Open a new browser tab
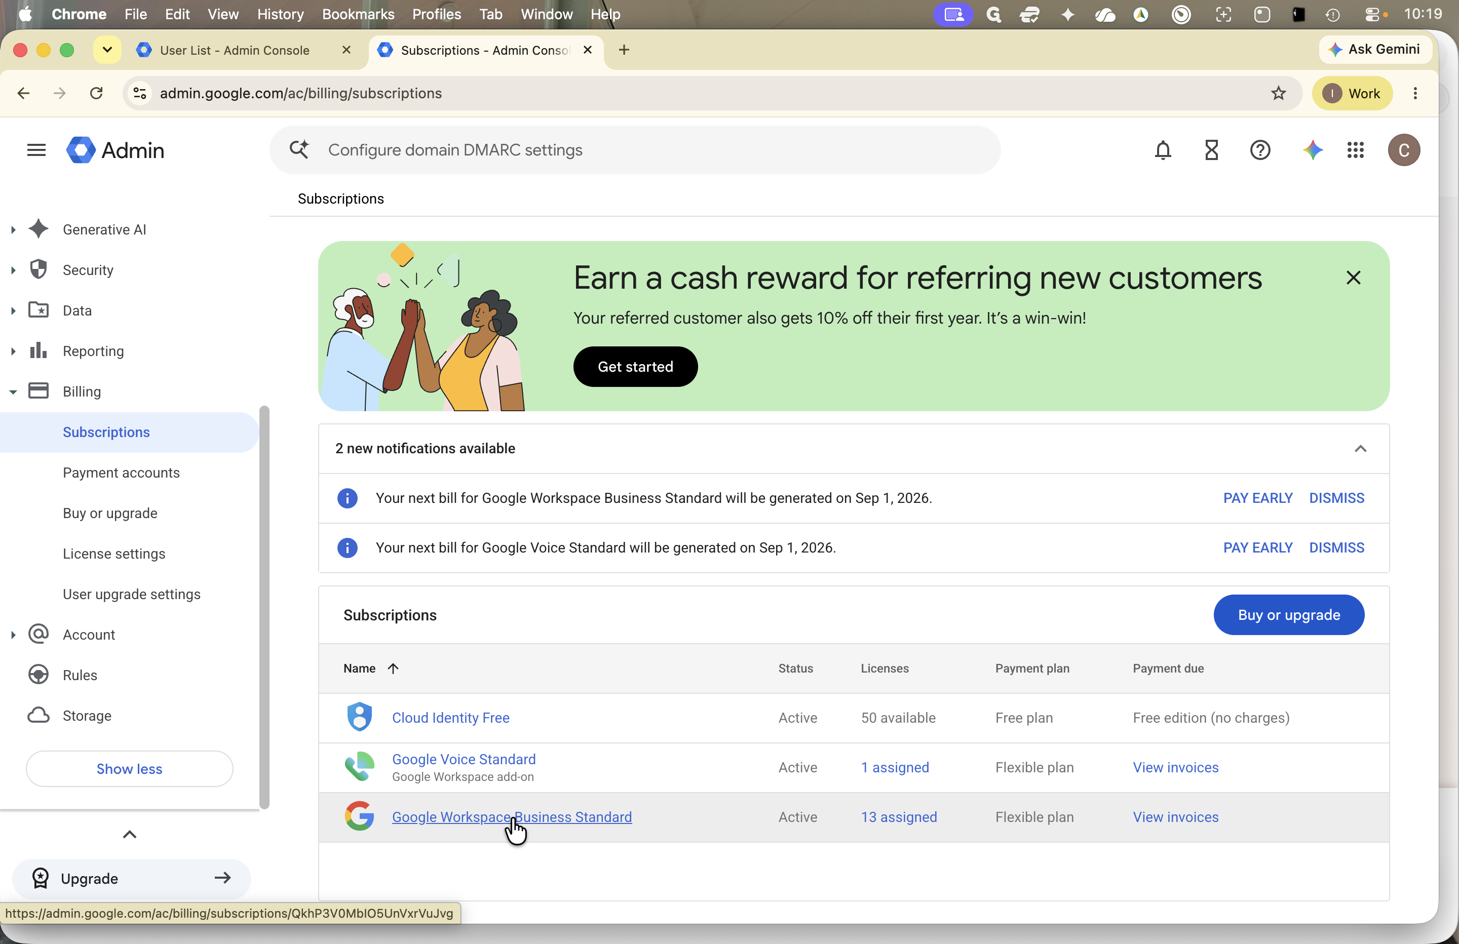This screenshot has height=944, width=1459. [624, 50]
